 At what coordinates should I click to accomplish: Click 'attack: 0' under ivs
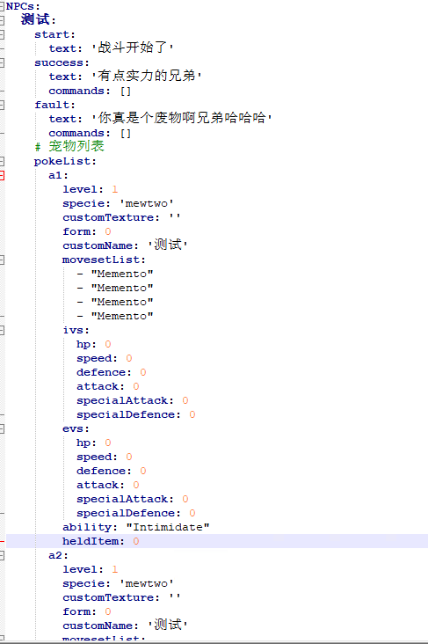[107, 386]
